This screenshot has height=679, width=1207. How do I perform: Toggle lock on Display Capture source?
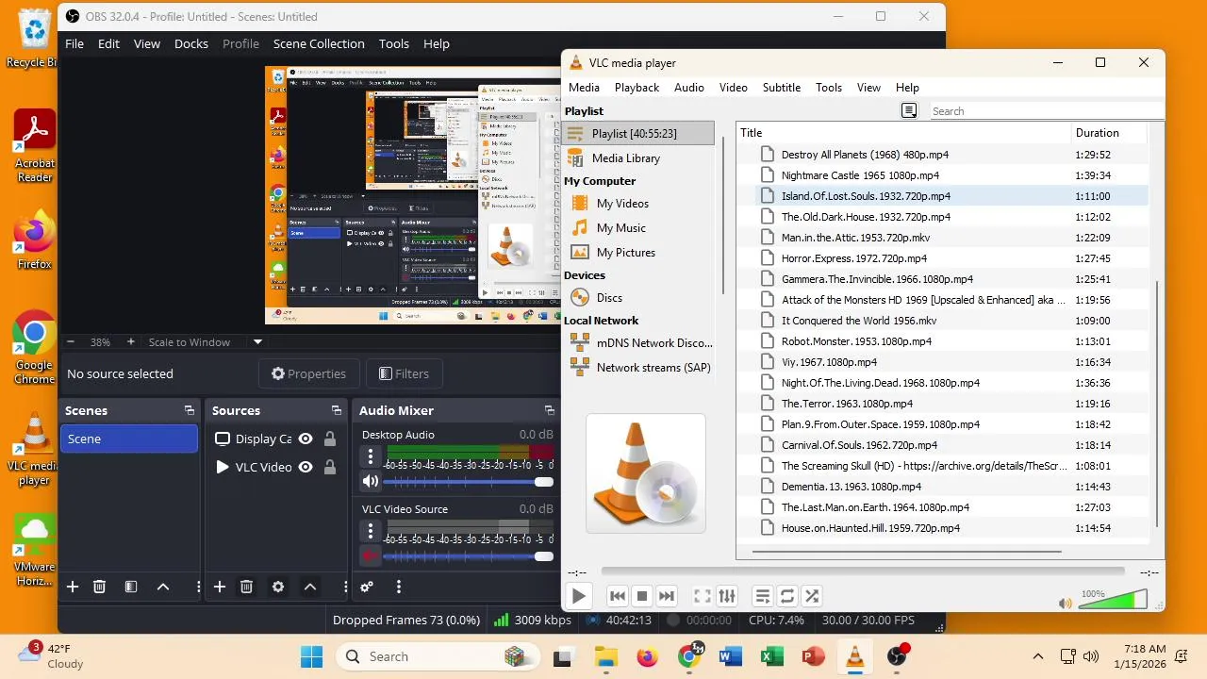pos(330,439)
